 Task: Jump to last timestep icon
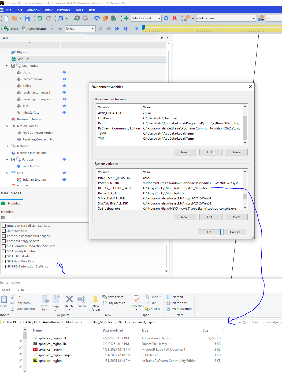125,29
